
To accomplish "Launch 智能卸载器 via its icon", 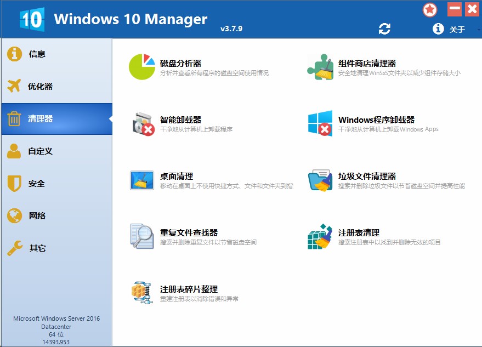I will click(x=142, y=123).
